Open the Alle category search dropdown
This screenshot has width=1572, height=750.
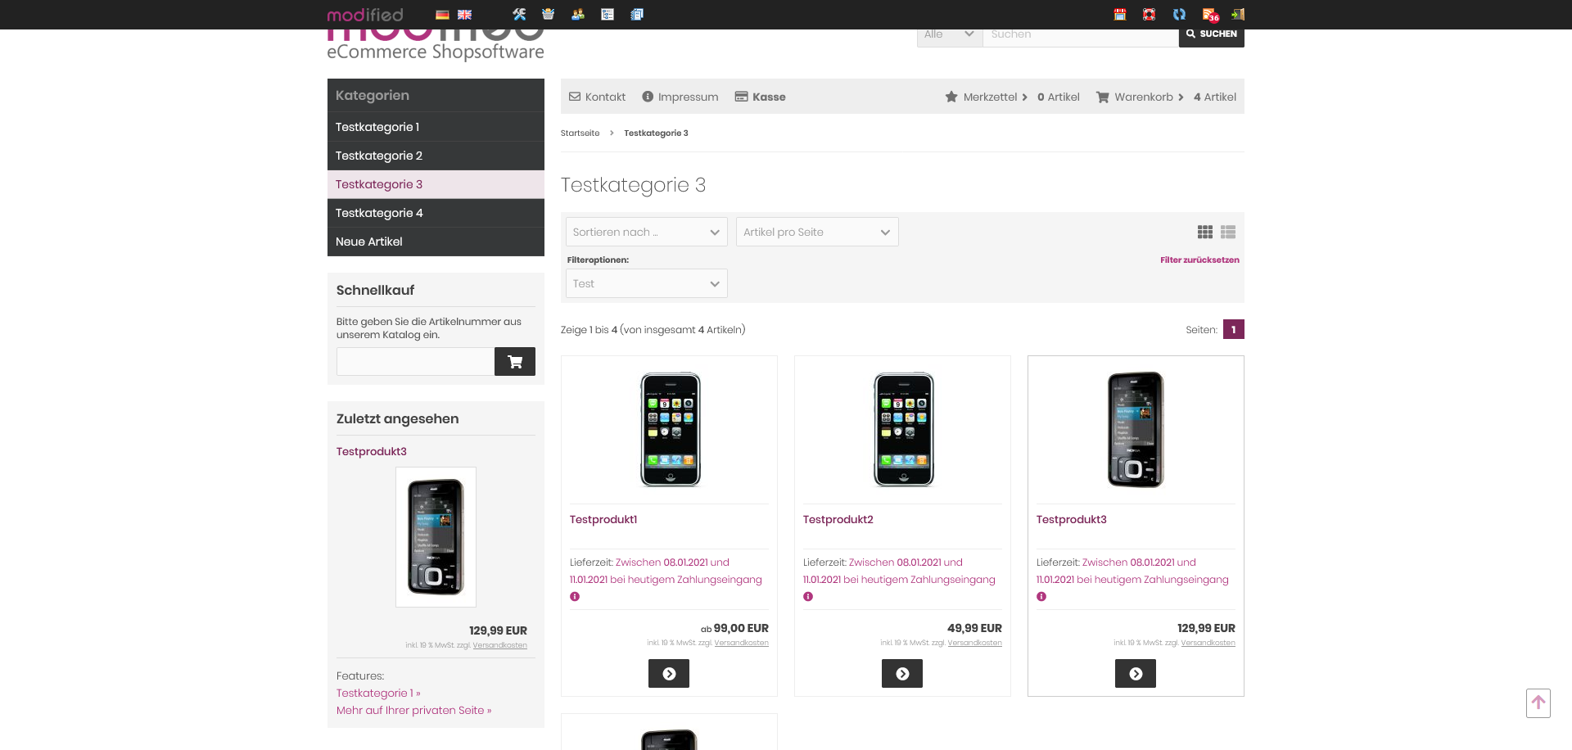(950, 34)
